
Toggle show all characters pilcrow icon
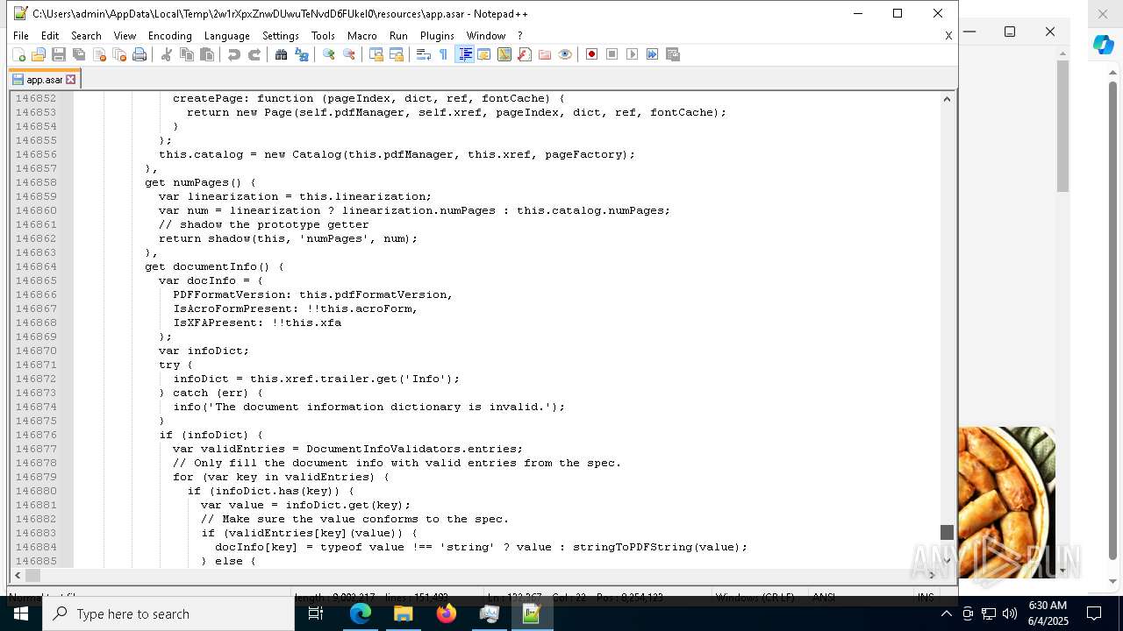coord(443,54)
